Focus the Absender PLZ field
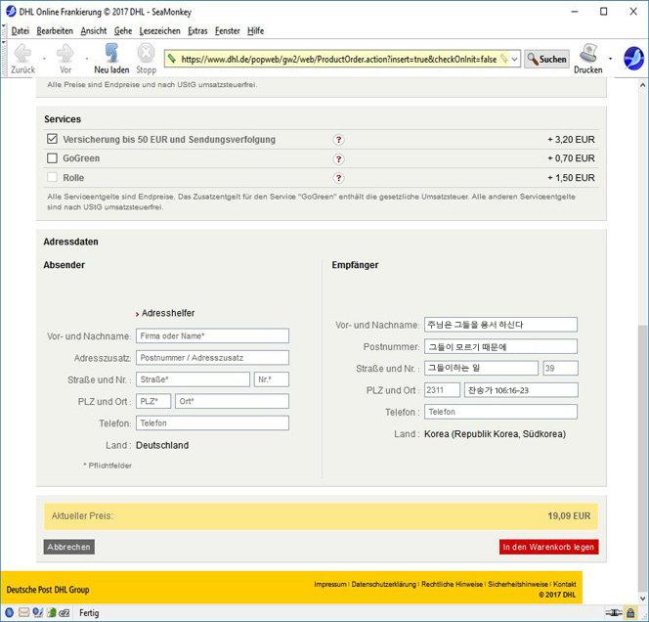Viewport: 649px width, 622px height. (x=153, y=401)
